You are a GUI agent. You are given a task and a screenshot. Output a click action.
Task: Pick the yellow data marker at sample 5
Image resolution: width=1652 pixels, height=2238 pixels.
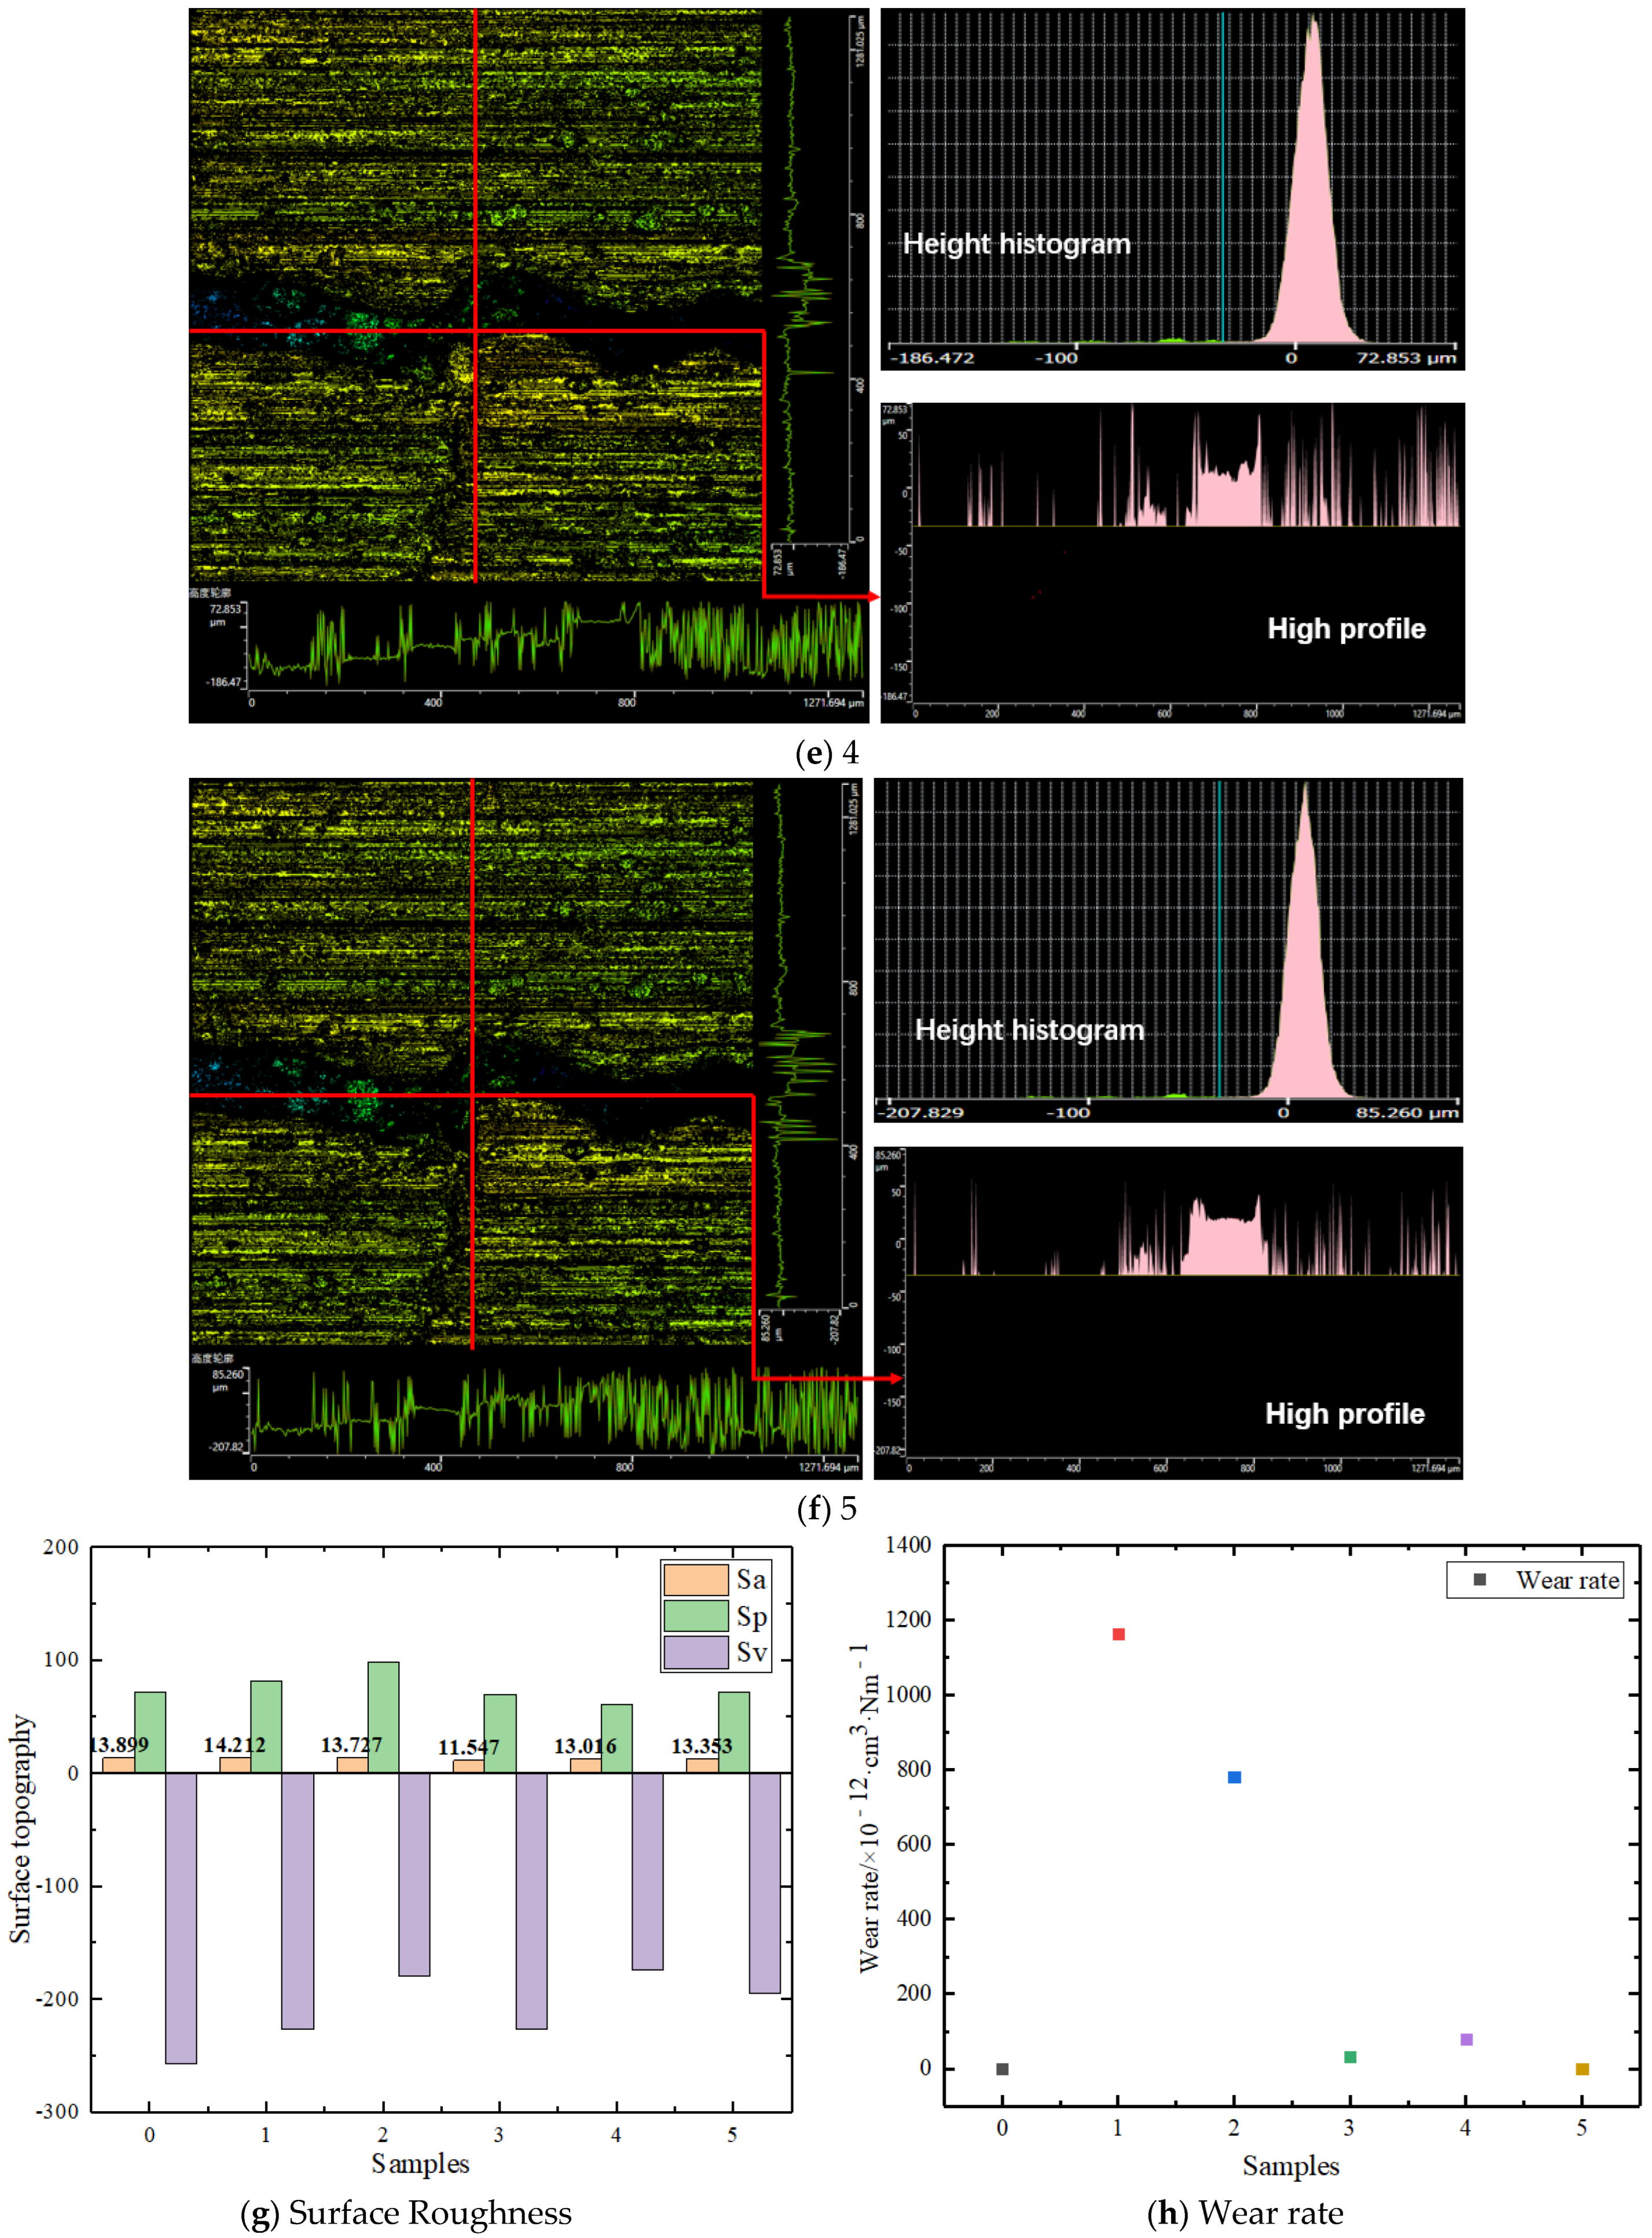[1582, 2069]
